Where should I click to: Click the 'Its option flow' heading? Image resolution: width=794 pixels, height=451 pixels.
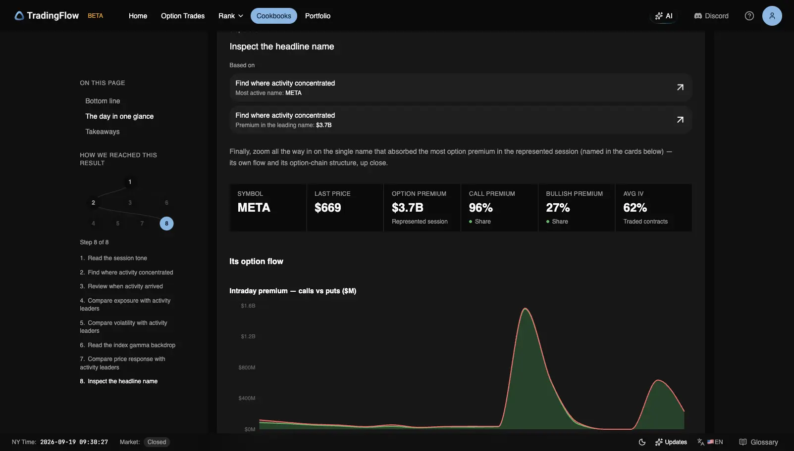pos(256,261)
